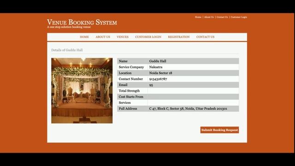Click the 'Noida Sector 18' location value

(161, 73)
